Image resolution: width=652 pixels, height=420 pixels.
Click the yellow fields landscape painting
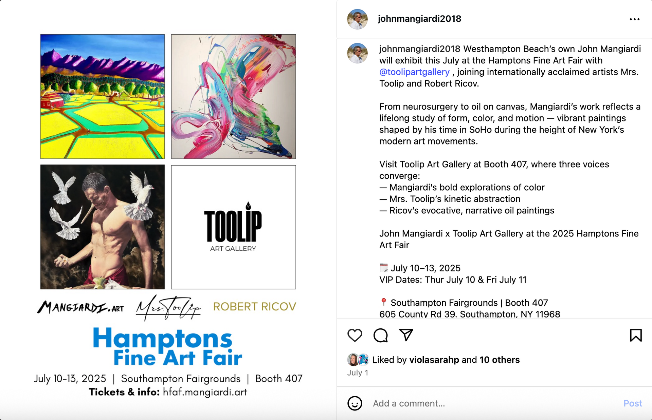pos(103,96)
